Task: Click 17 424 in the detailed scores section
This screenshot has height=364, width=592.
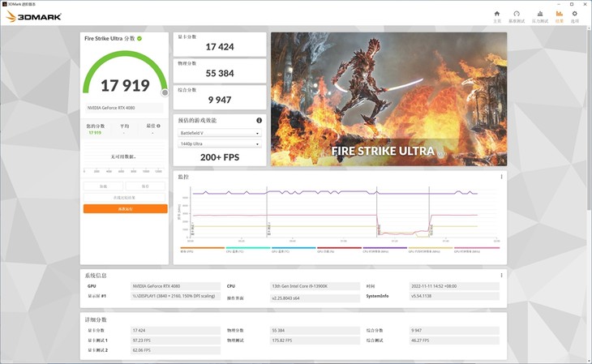Action: coord(175,331)
